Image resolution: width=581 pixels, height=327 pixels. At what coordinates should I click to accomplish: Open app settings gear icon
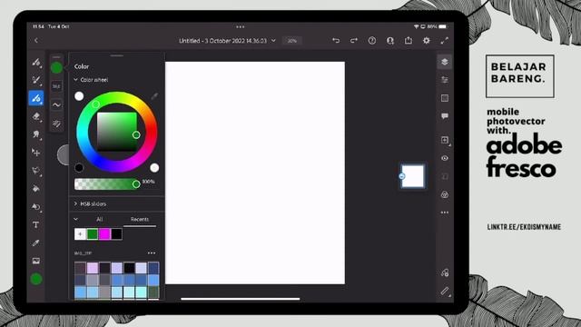[427, 40]
